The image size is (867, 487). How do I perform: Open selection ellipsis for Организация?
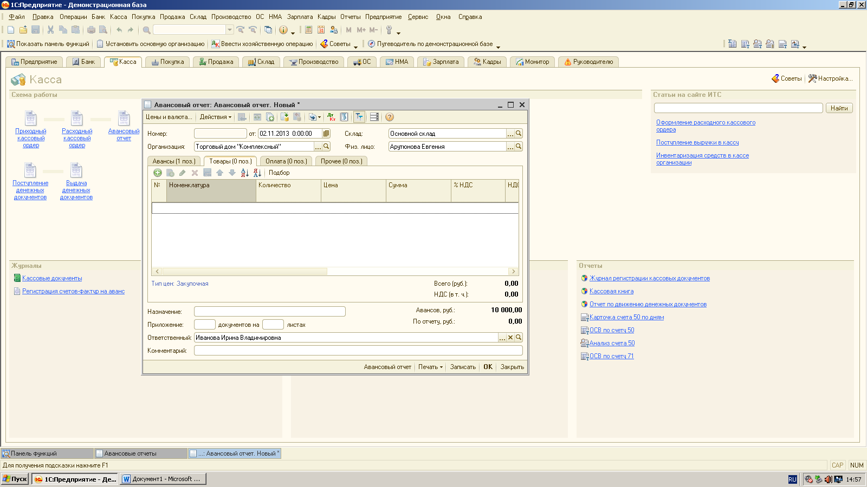click(x=318, y=147)
